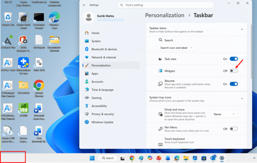Select ADManager Plus Console icon
The height and width of the screenshot is (163, 257).
point(8,89)
